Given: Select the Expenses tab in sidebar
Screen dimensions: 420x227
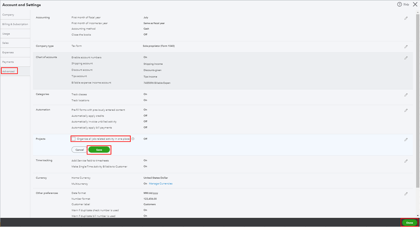Looking at the screenshot, I should click(x=8, y=52).
